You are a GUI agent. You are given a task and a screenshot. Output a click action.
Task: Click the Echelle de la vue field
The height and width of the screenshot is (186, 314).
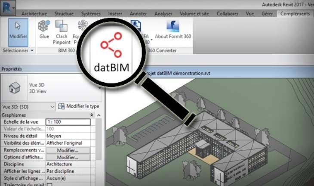68,122
